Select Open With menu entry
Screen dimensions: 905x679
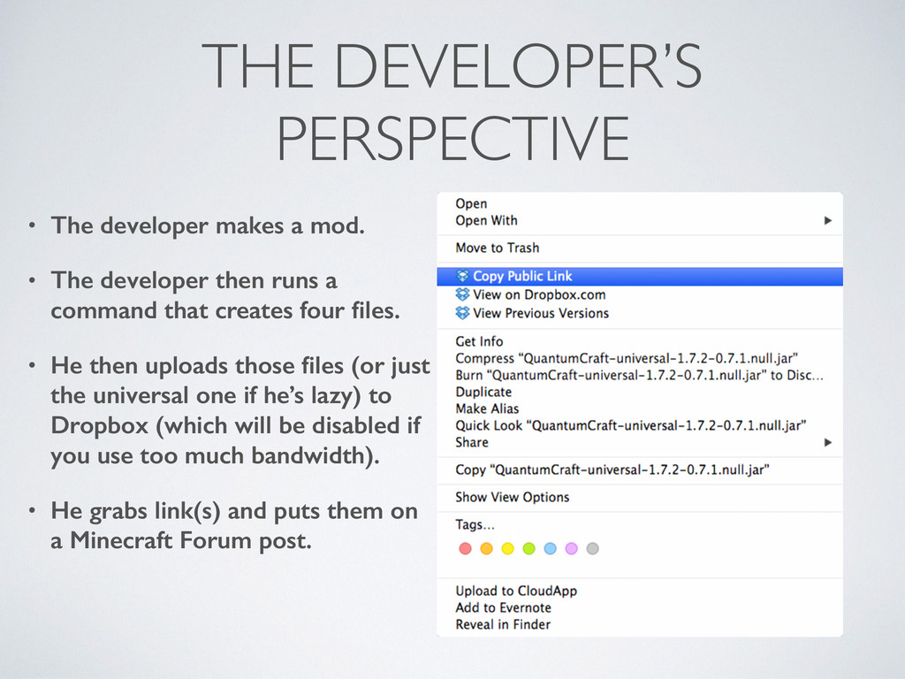[640, 220]
